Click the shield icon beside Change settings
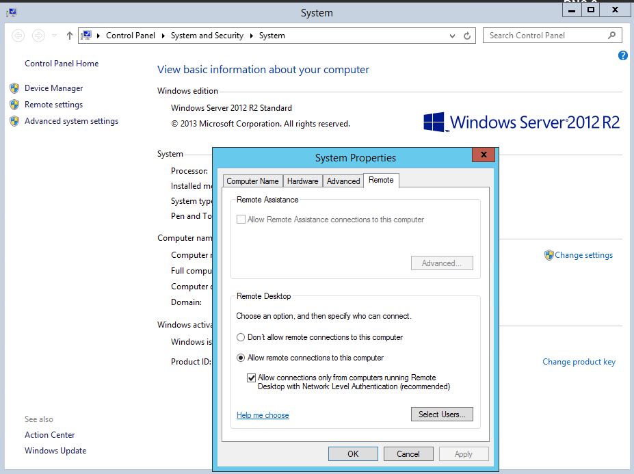The width and height of the screenshot is (634, 474). [549, 255]
